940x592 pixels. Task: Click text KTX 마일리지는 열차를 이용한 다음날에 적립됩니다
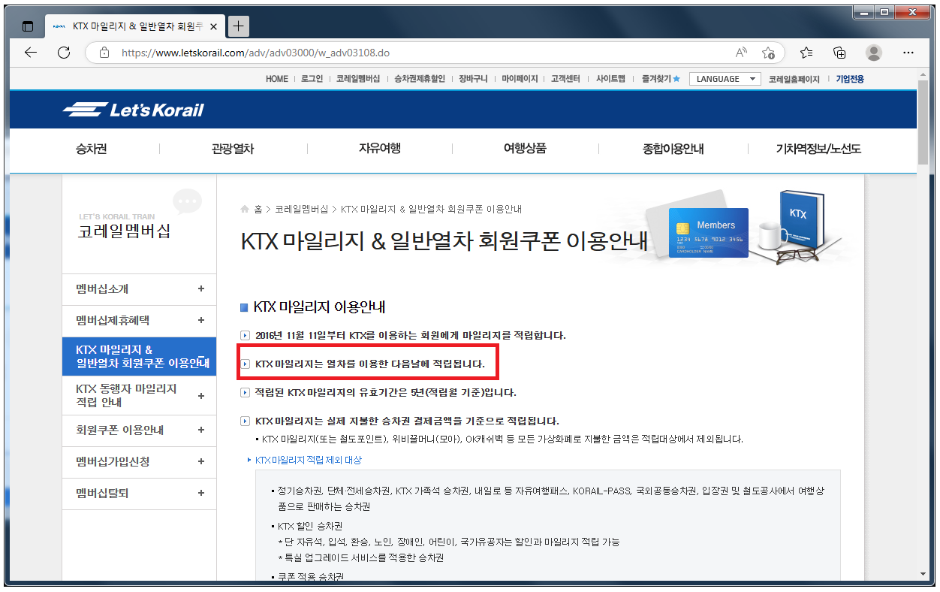[370, 364]
